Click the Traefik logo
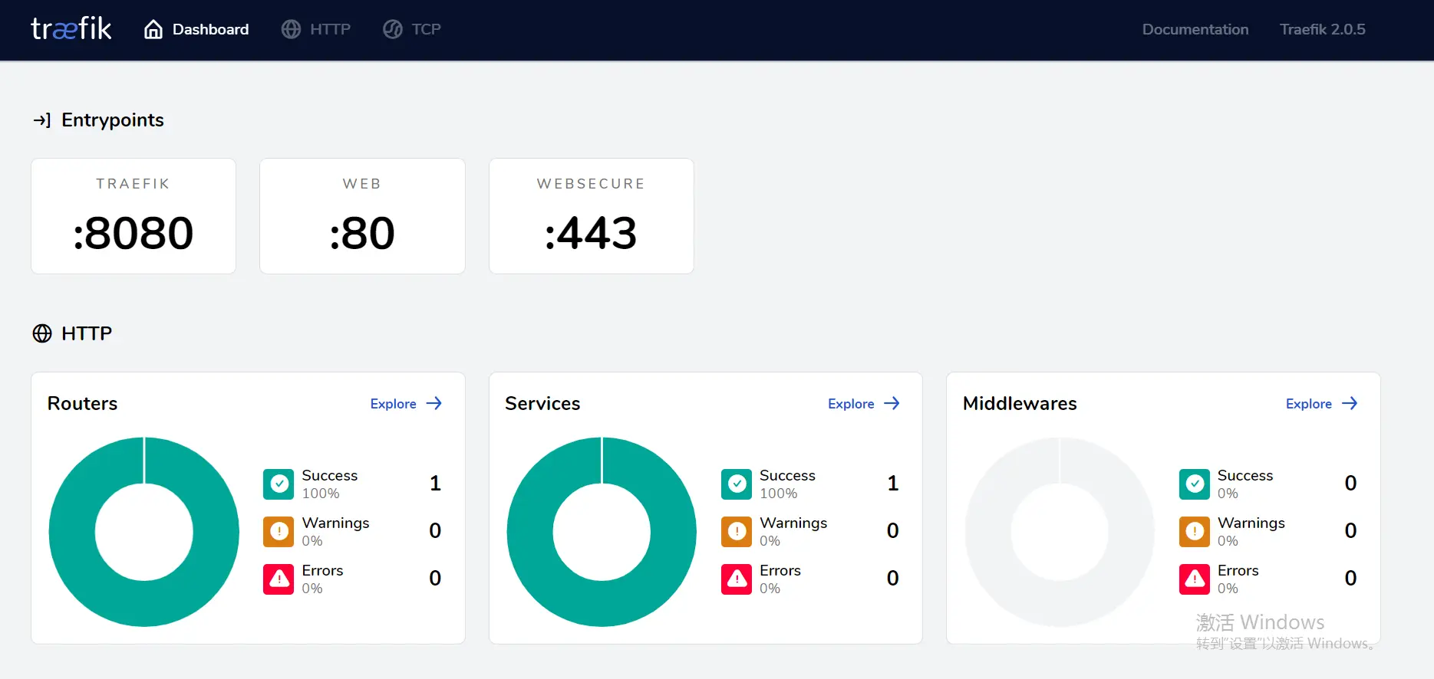This screenshot has width=1434, height=679. point(71,29)
